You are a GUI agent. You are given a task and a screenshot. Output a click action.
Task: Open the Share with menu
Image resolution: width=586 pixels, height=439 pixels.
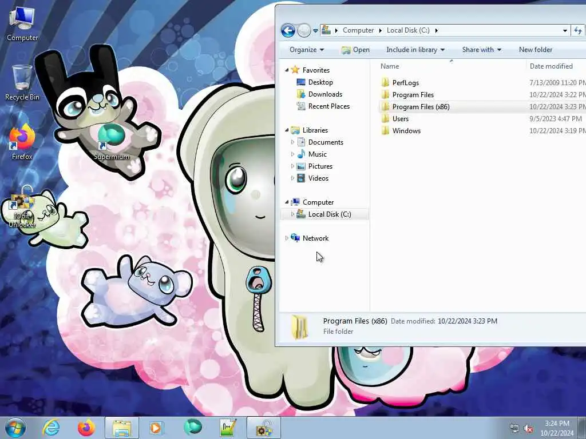[x=481, y=50]
